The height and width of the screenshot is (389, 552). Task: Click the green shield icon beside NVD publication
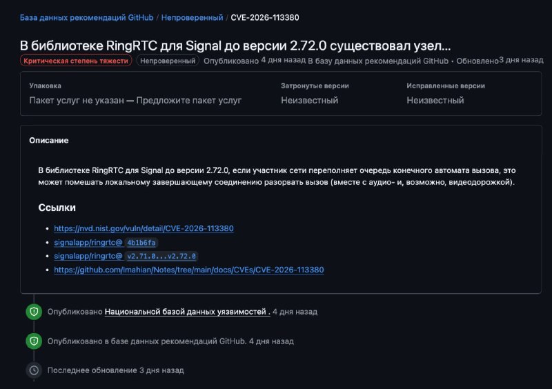coord(34,312)
